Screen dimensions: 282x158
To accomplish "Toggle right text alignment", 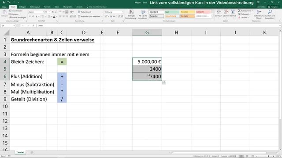I will pyautogui.click(x=67, y=17).
